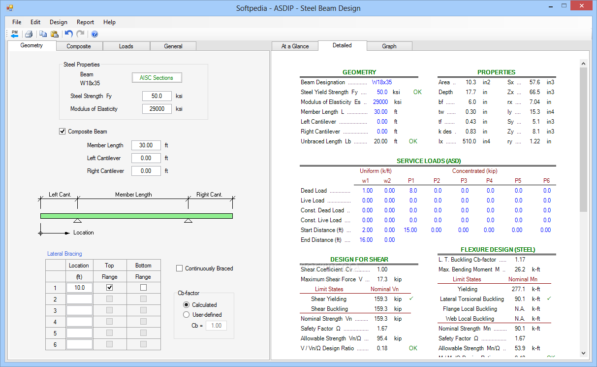
Task: Click the Right Cantilever input field
Action: click(146, 171)
